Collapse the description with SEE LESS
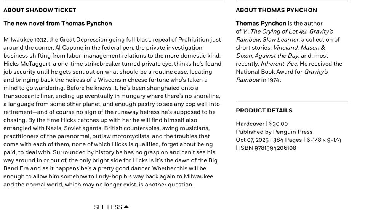381x215 pixels. click(111, 207)
